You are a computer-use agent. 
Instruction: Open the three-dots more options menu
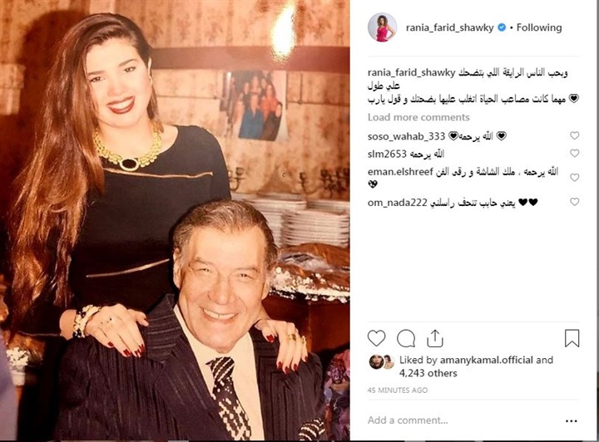(x=571, y=421)
